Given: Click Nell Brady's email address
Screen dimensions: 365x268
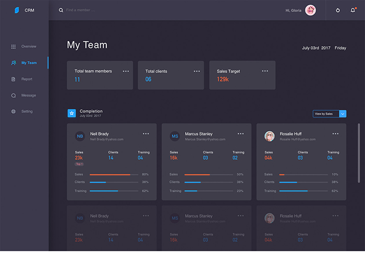Looking at the screenshot, I should point(107,139).
